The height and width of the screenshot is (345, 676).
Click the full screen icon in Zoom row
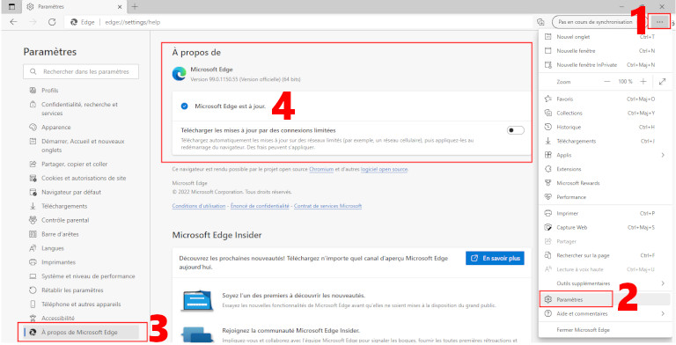coord(662,82)
